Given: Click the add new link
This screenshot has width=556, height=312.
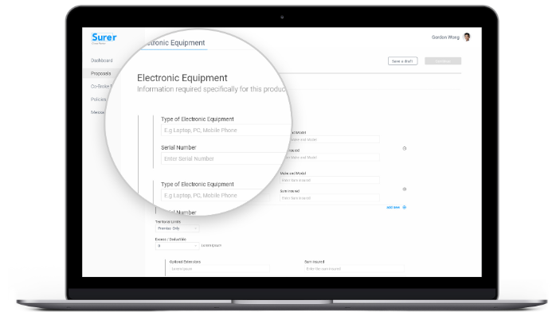Looking at the screenshot, I should point(393,207).
